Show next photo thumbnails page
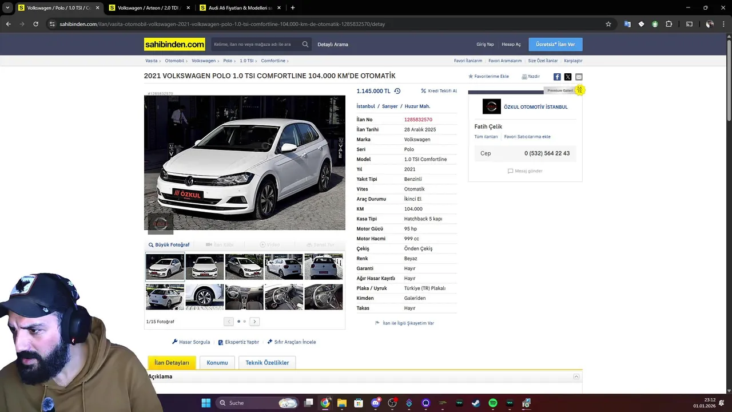 point(254,322)
